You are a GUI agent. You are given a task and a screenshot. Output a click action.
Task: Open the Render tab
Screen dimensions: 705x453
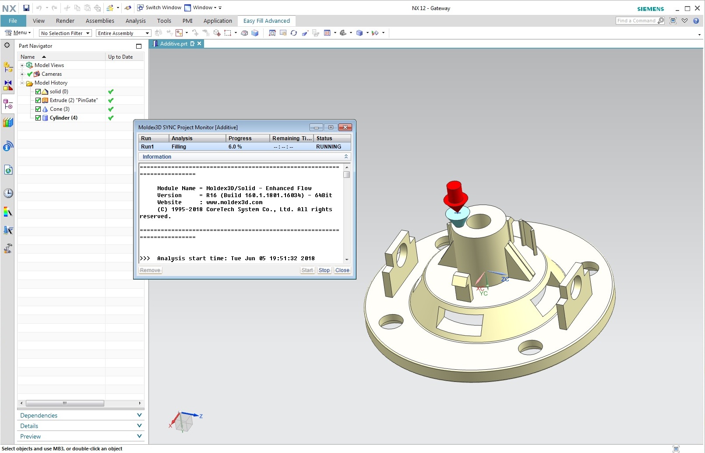65,21
